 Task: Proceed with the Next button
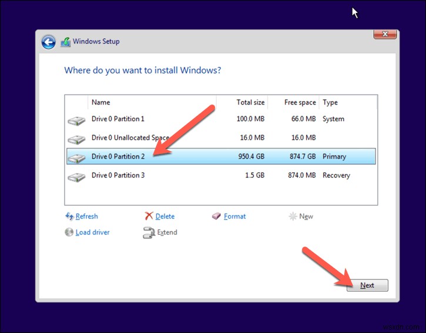tap(367, 285)
